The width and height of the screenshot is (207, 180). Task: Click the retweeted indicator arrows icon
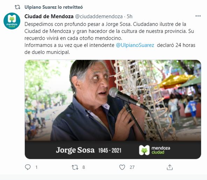(x=17, y=7)
